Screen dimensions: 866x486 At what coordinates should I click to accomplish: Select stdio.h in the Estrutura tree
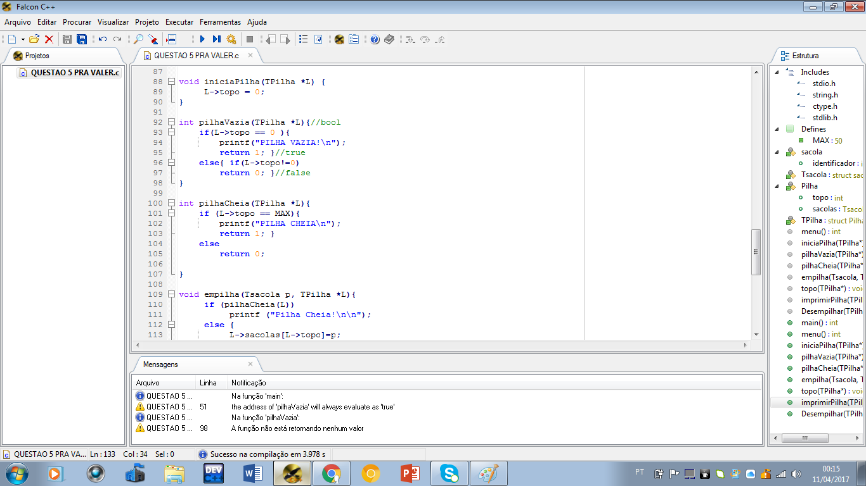pyautogui.click(x=824, y=84)
